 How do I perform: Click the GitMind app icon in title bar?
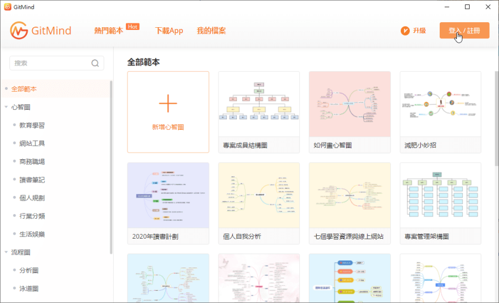pos(7,7)
